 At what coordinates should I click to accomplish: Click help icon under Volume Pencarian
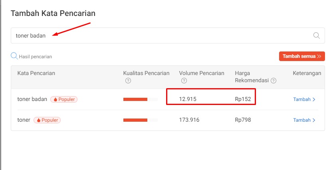pyautogui.click(x=184, y=81)
